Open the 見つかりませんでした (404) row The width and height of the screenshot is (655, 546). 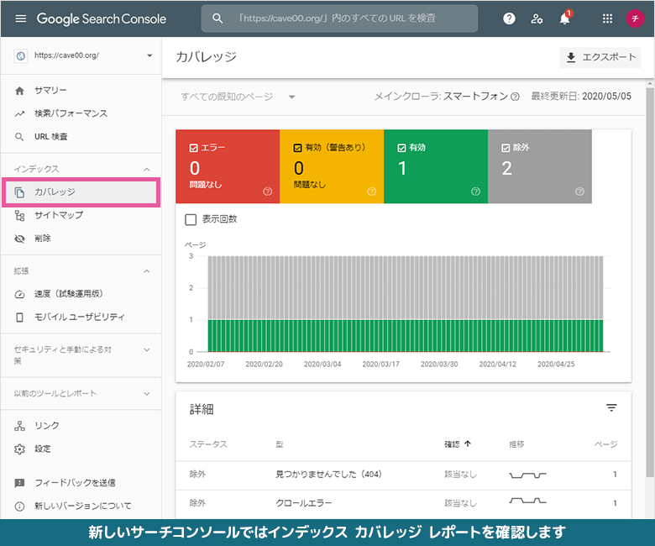point(403,475)
